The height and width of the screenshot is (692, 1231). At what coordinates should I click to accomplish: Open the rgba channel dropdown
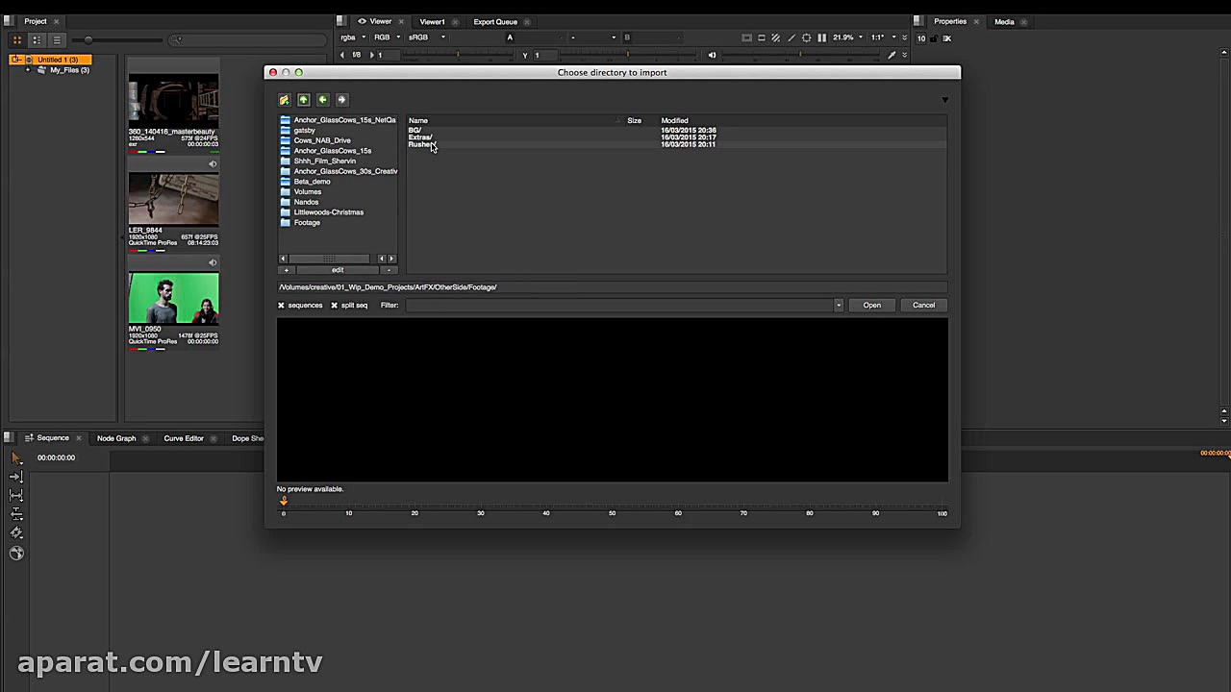351,37
